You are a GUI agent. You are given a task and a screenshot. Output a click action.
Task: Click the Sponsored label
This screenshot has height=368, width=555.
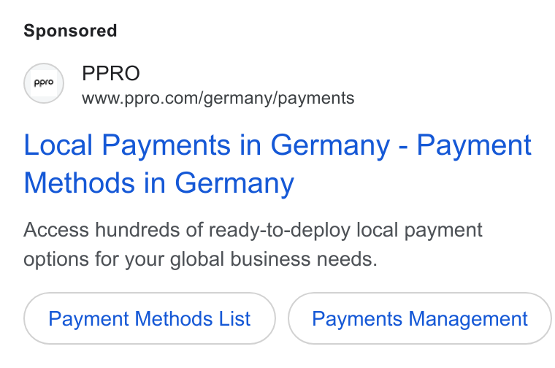70,31
